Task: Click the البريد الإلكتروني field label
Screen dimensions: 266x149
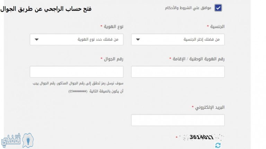Action: tap(210, 107)
